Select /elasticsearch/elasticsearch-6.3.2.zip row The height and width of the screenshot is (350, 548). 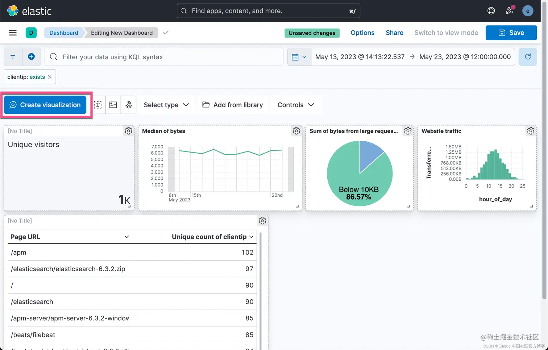click(x=132, y=269)
